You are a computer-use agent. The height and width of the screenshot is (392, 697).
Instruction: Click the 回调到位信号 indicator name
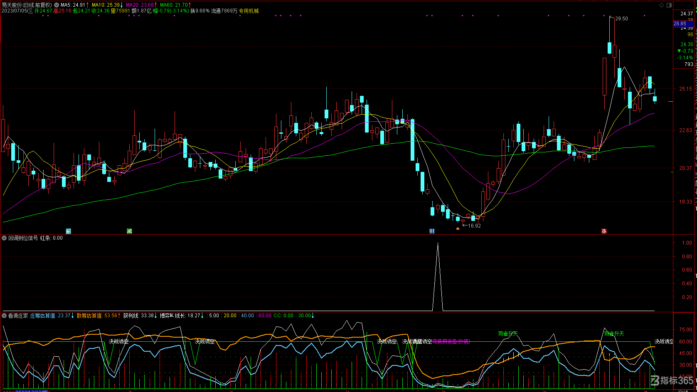(23, 238)
